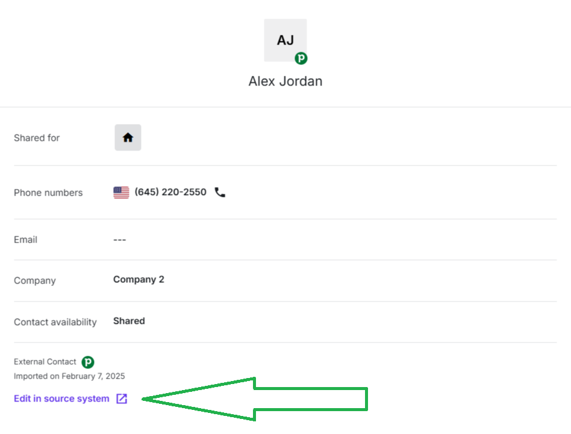The image size is (571, 434).
Task: Call contact using the phone handset icon
Action: pos(220,193)
